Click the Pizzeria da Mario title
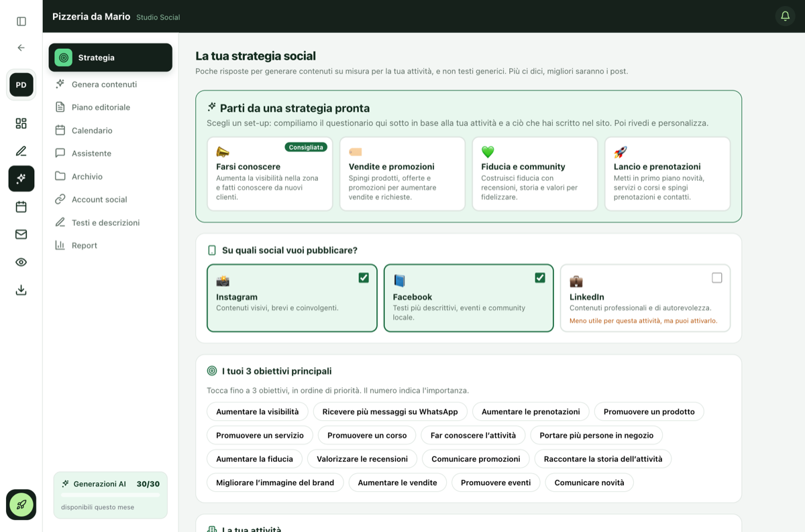Viewport: 805px width, 532px height. [91, 16]
